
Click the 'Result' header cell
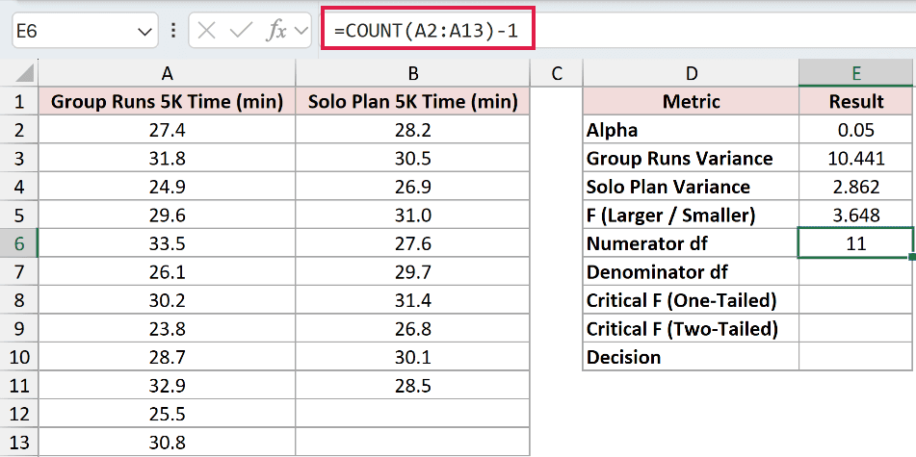(856, 102)
